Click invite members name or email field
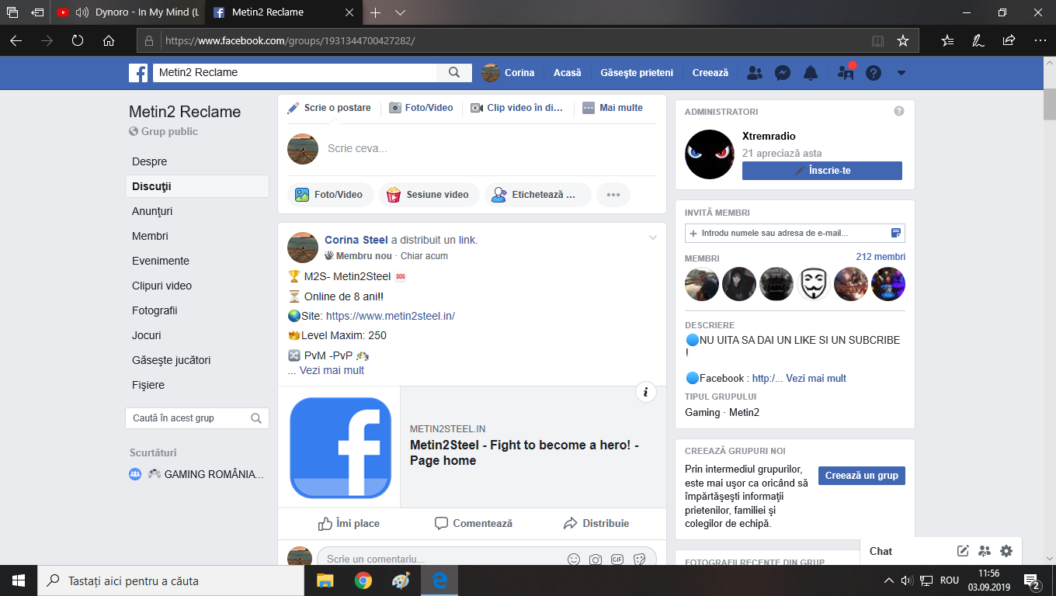The height and width of the screenshot is (596, 1056). pos(795,233)
